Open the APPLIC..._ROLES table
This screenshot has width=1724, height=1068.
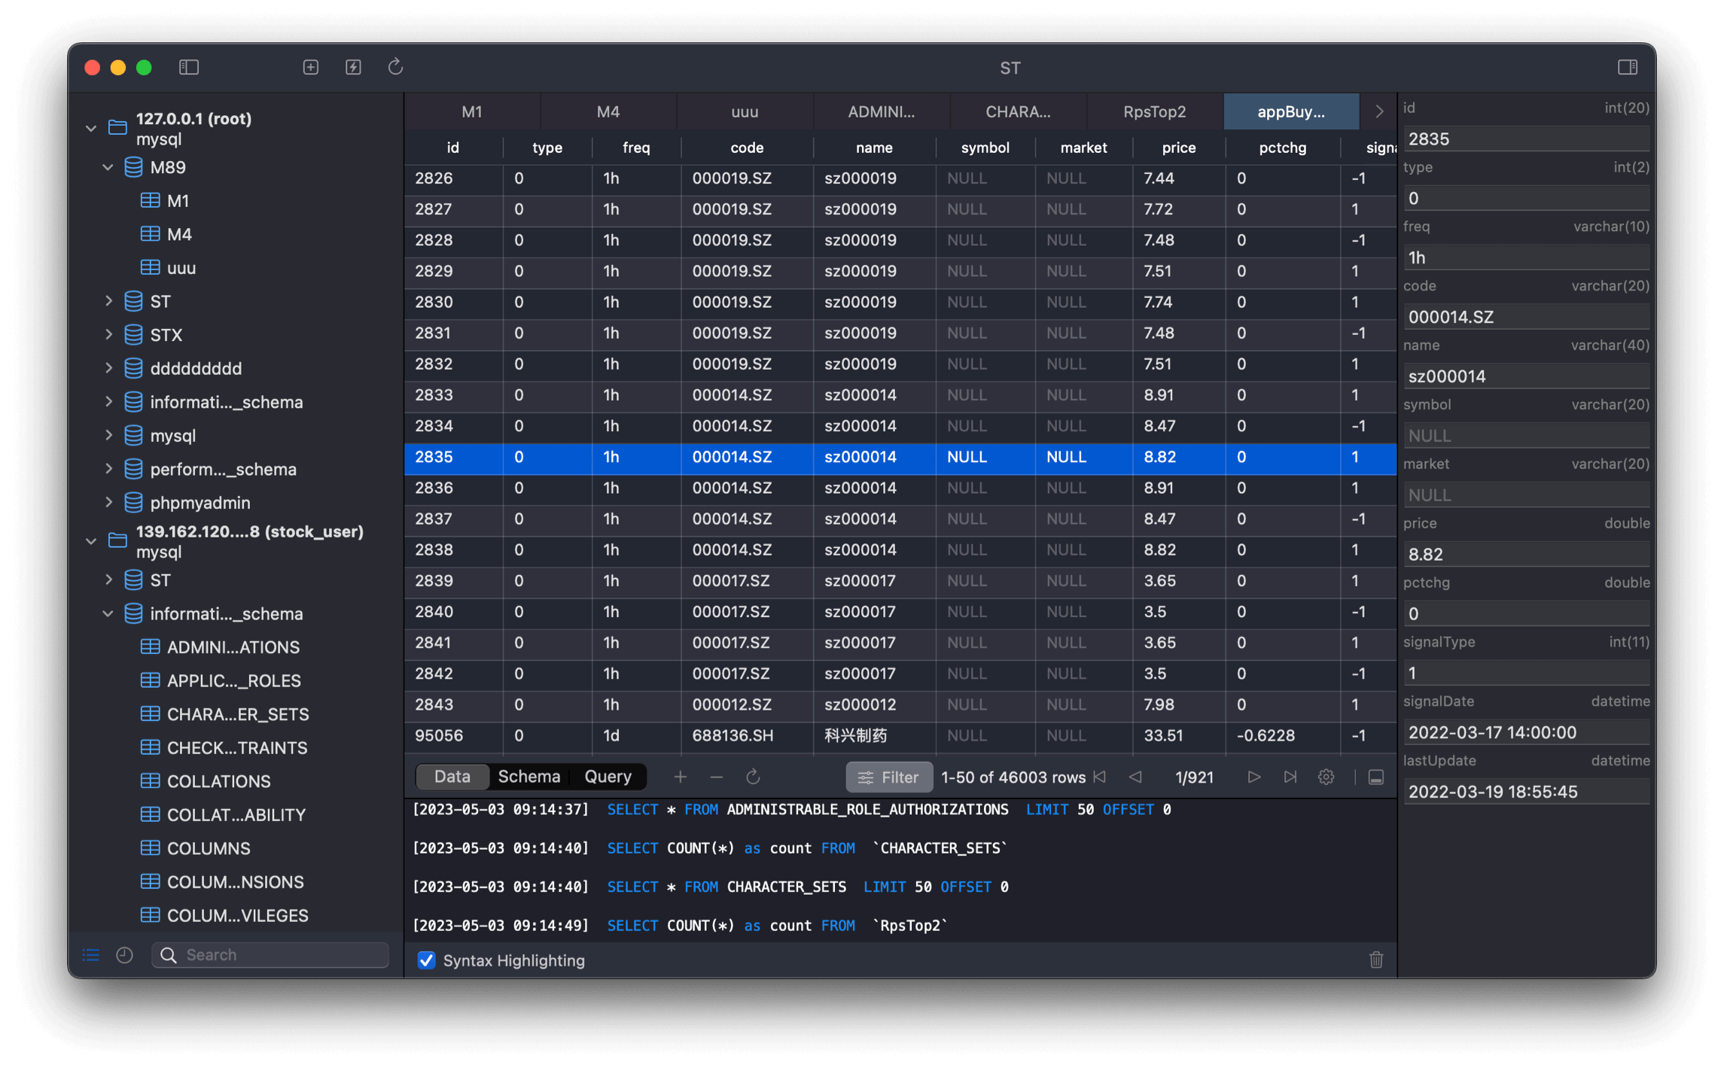[221, 680]
